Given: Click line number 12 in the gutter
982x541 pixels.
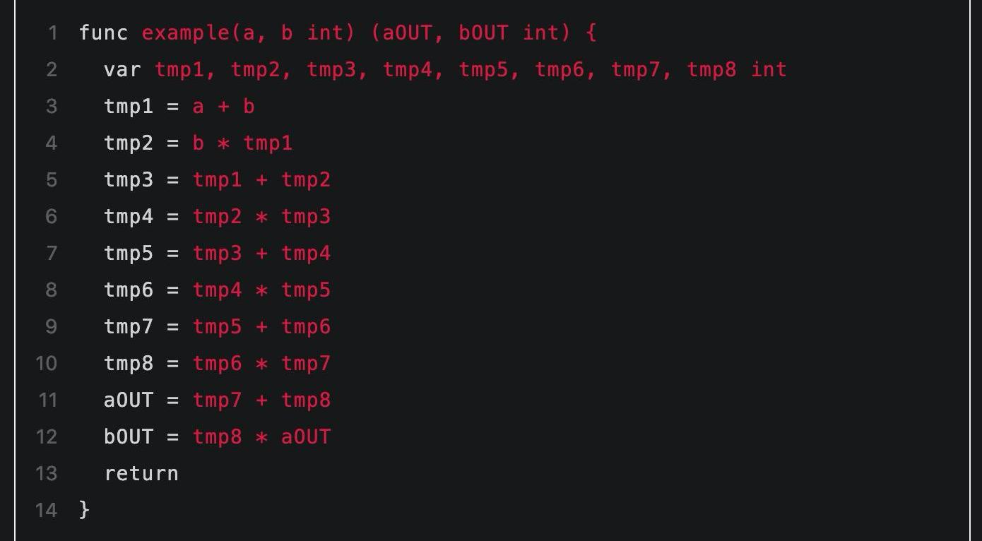Looking at the screenshot, I should click(46, 437).
